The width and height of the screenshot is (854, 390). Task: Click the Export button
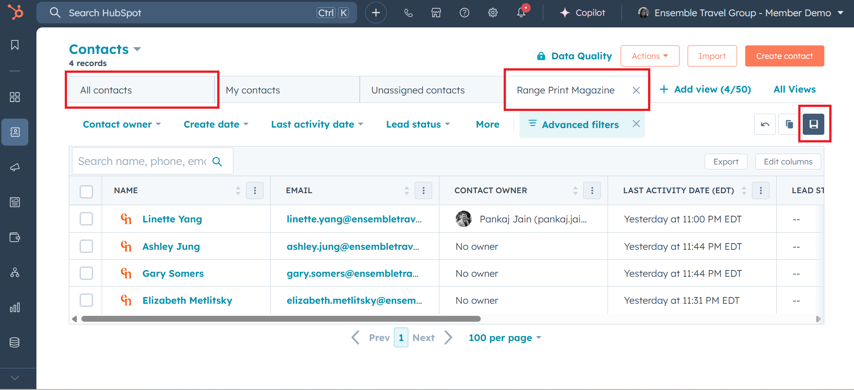click(x=726, y=162)
